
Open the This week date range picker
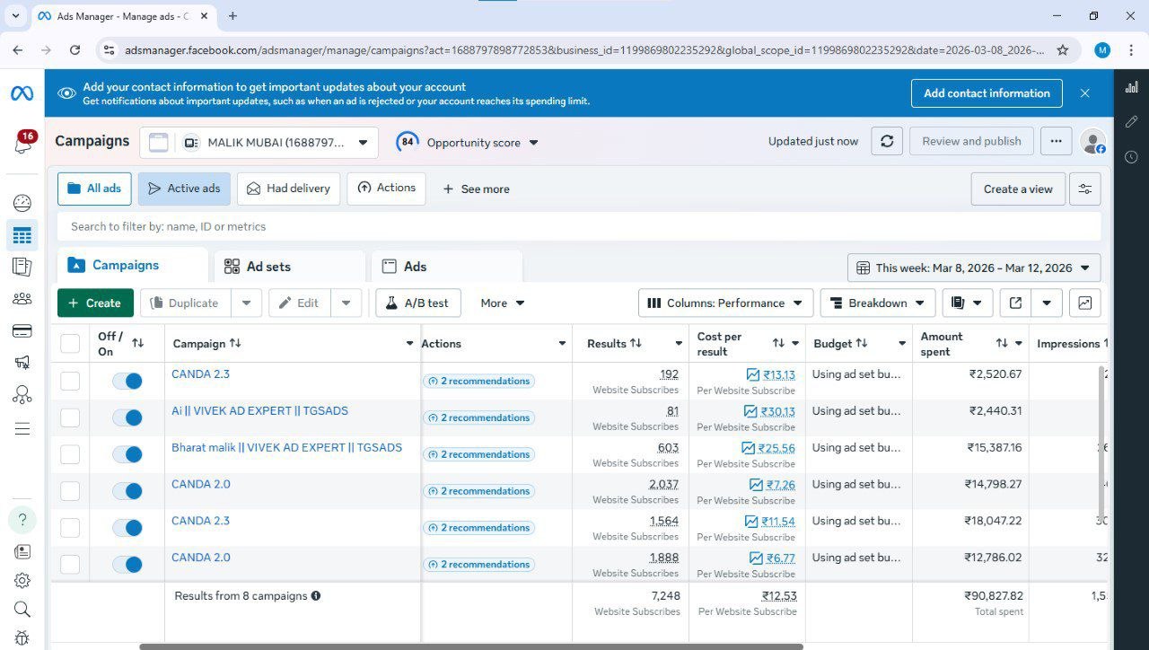[974, 268]
